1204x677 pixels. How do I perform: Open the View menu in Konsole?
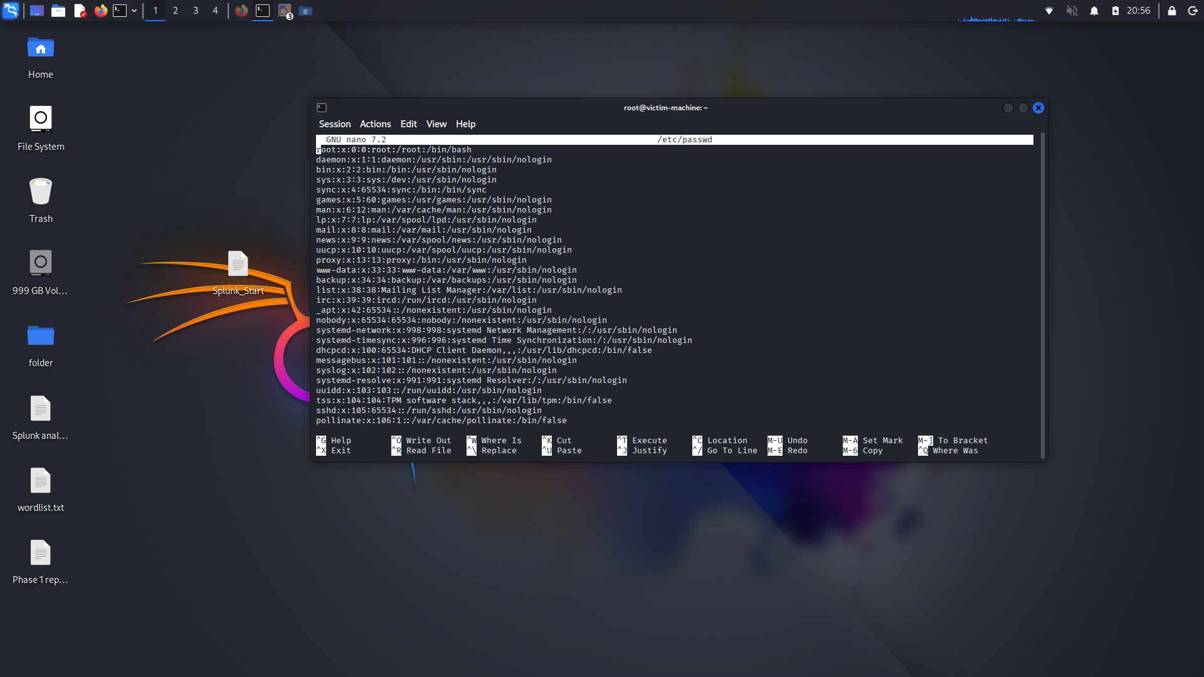[x=436, y=124]
